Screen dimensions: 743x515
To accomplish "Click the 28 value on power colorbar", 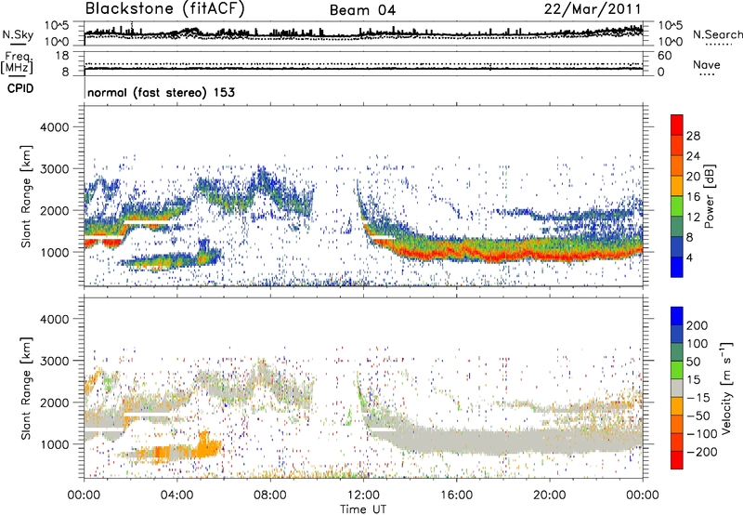I will (x=693, y=136).
